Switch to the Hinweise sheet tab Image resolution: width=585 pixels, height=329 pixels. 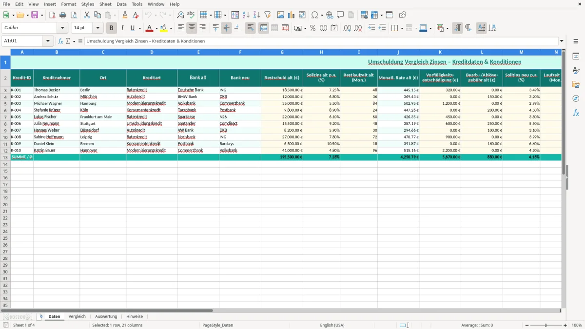click(135, 317)
